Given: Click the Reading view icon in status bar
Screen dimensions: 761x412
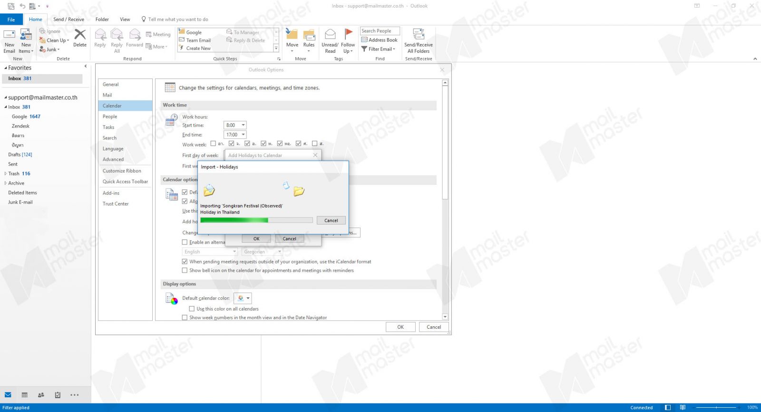Looking at the screenshot, I should [683, 407].
